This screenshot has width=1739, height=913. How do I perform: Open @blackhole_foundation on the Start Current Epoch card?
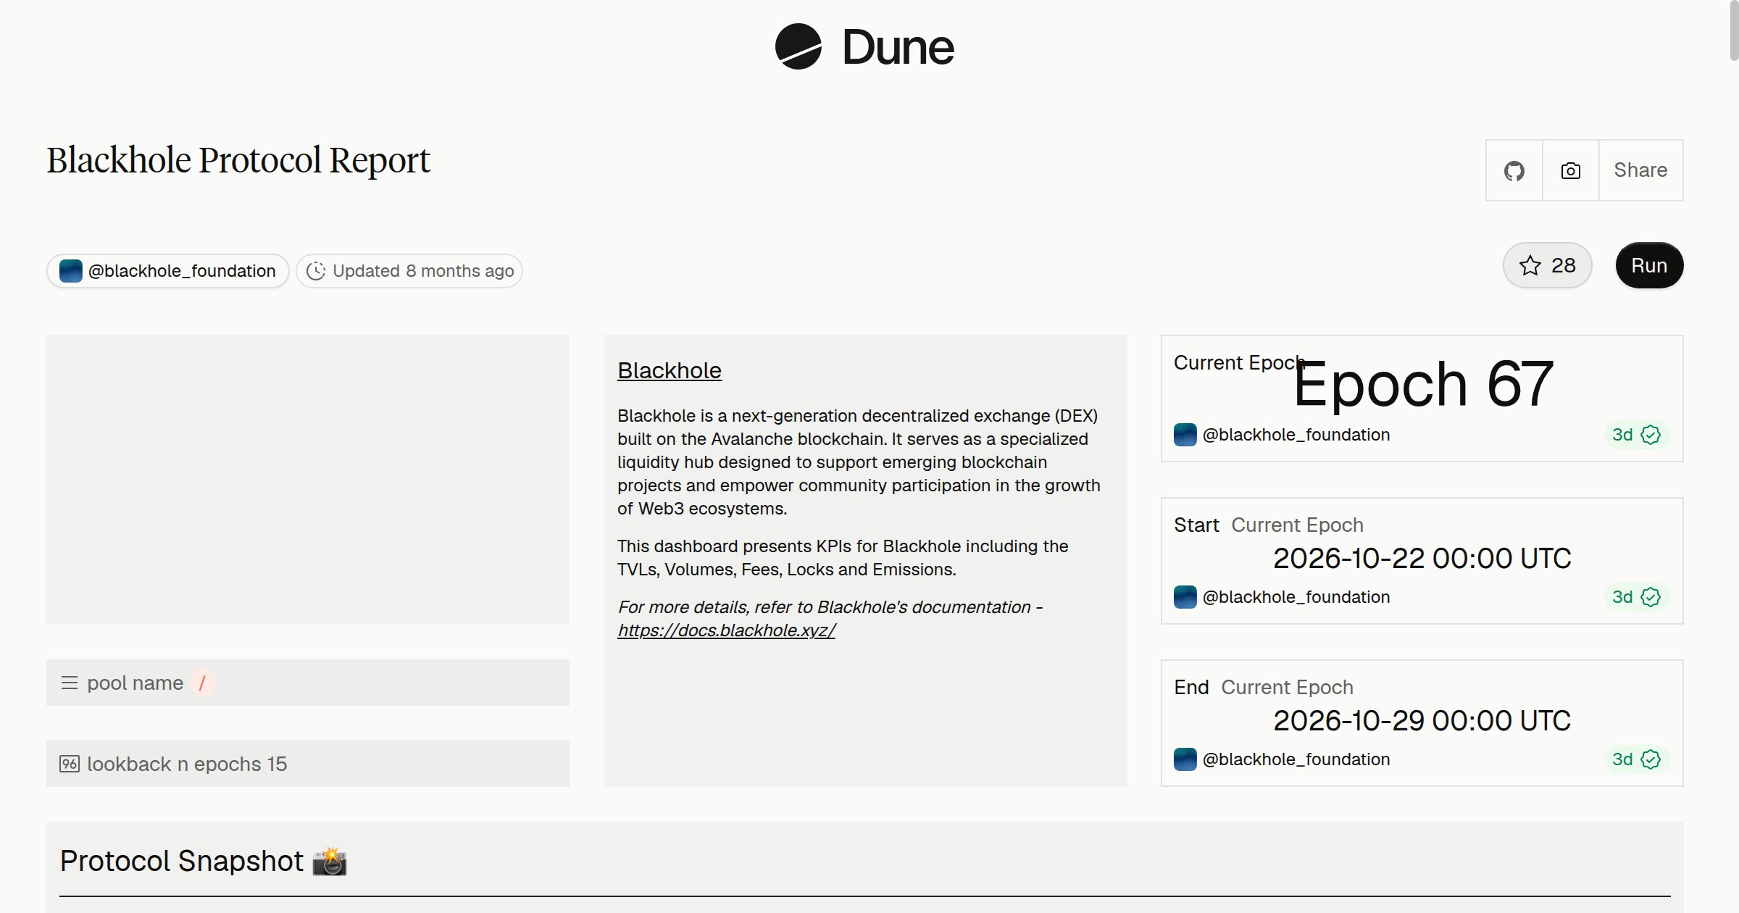pyautogui.click(x=1282, y=597)
